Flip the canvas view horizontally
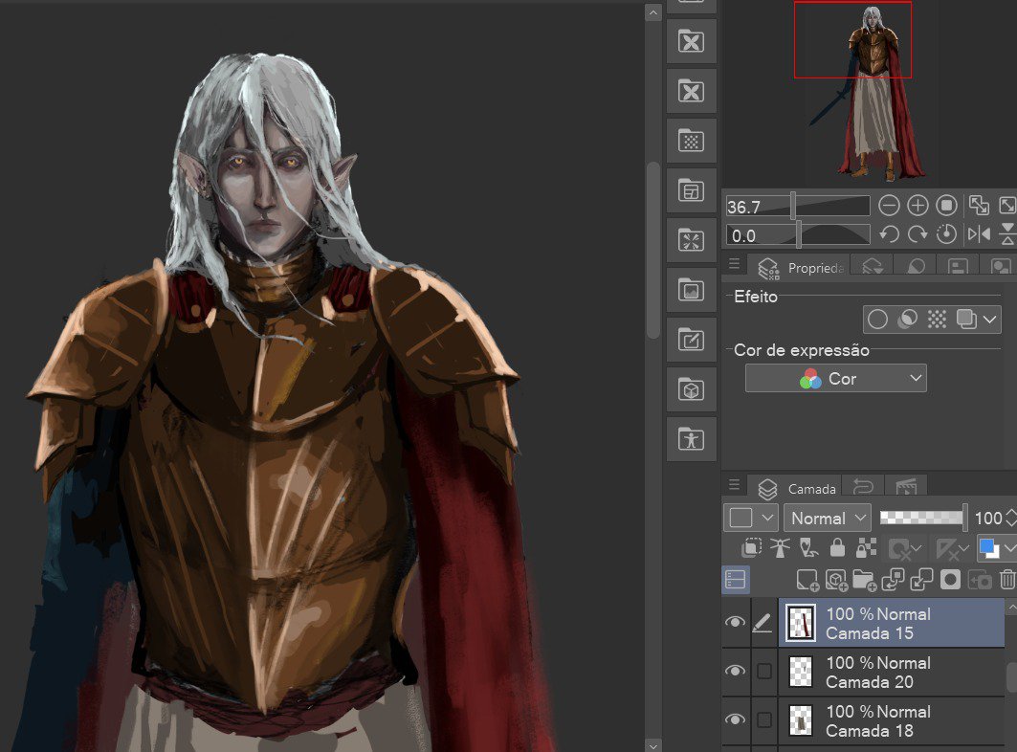The width and height of the screenshot is (1017, 752). [979, 234]
